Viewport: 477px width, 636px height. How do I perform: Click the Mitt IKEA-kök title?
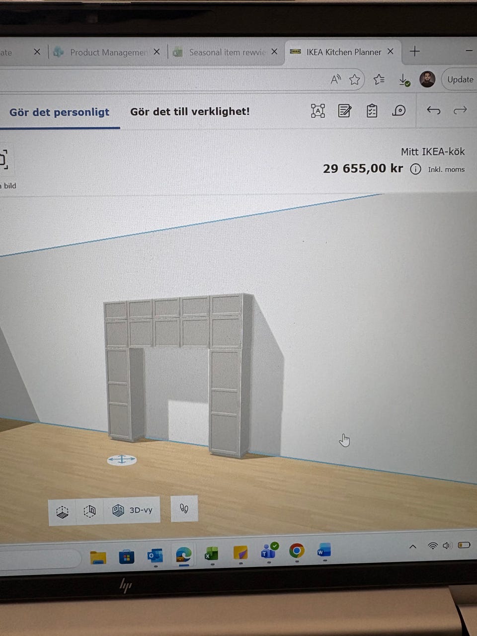tap(433, 152)
